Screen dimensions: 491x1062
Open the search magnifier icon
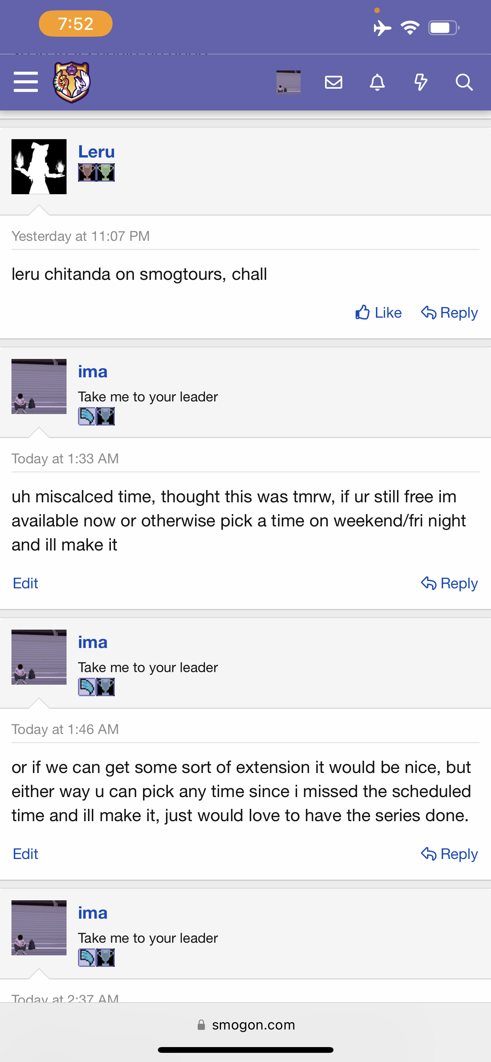(x=464, y=82)
